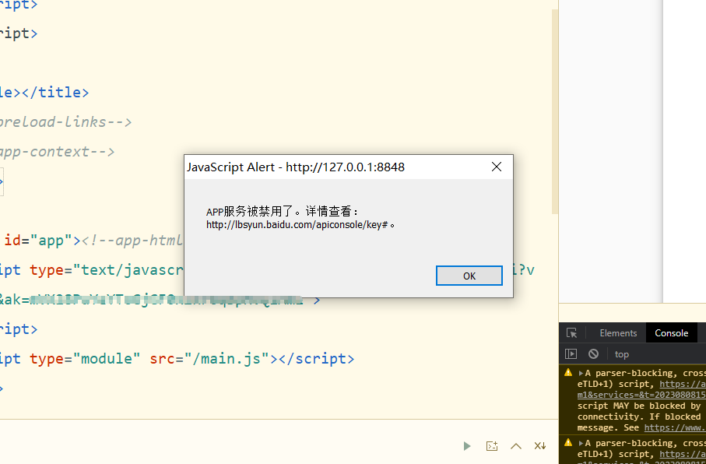
Task: Click the 'type="module"' attribute in the editor
Action: [x=85, y=359]
